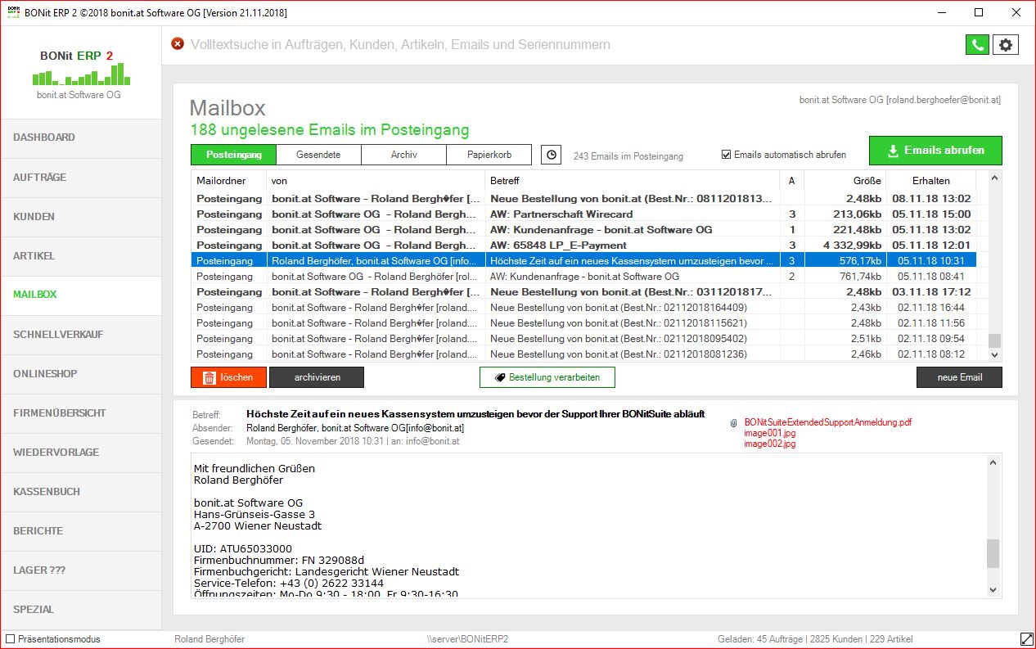Click the green phone call icon
Viewport: 1036px width, 649px height.
(977, 45)
